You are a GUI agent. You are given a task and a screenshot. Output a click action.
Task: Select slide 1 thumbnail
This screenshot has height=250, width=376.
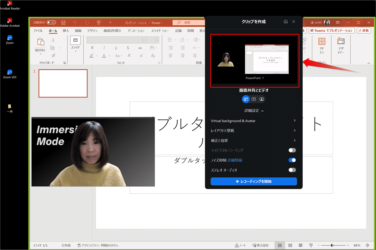(x=63, y=83)
